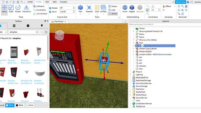Switch to Toolbox inventory grid tab

[x=14, y=26]
